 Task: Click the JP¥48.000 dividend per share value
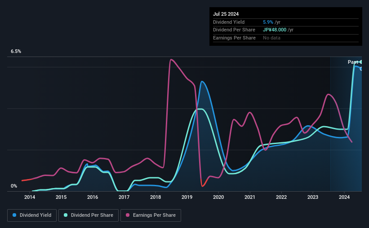(x=275, y=30)
